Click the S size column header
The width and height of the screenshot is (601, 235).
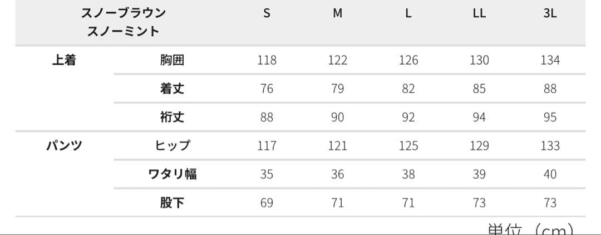[267, 14]
